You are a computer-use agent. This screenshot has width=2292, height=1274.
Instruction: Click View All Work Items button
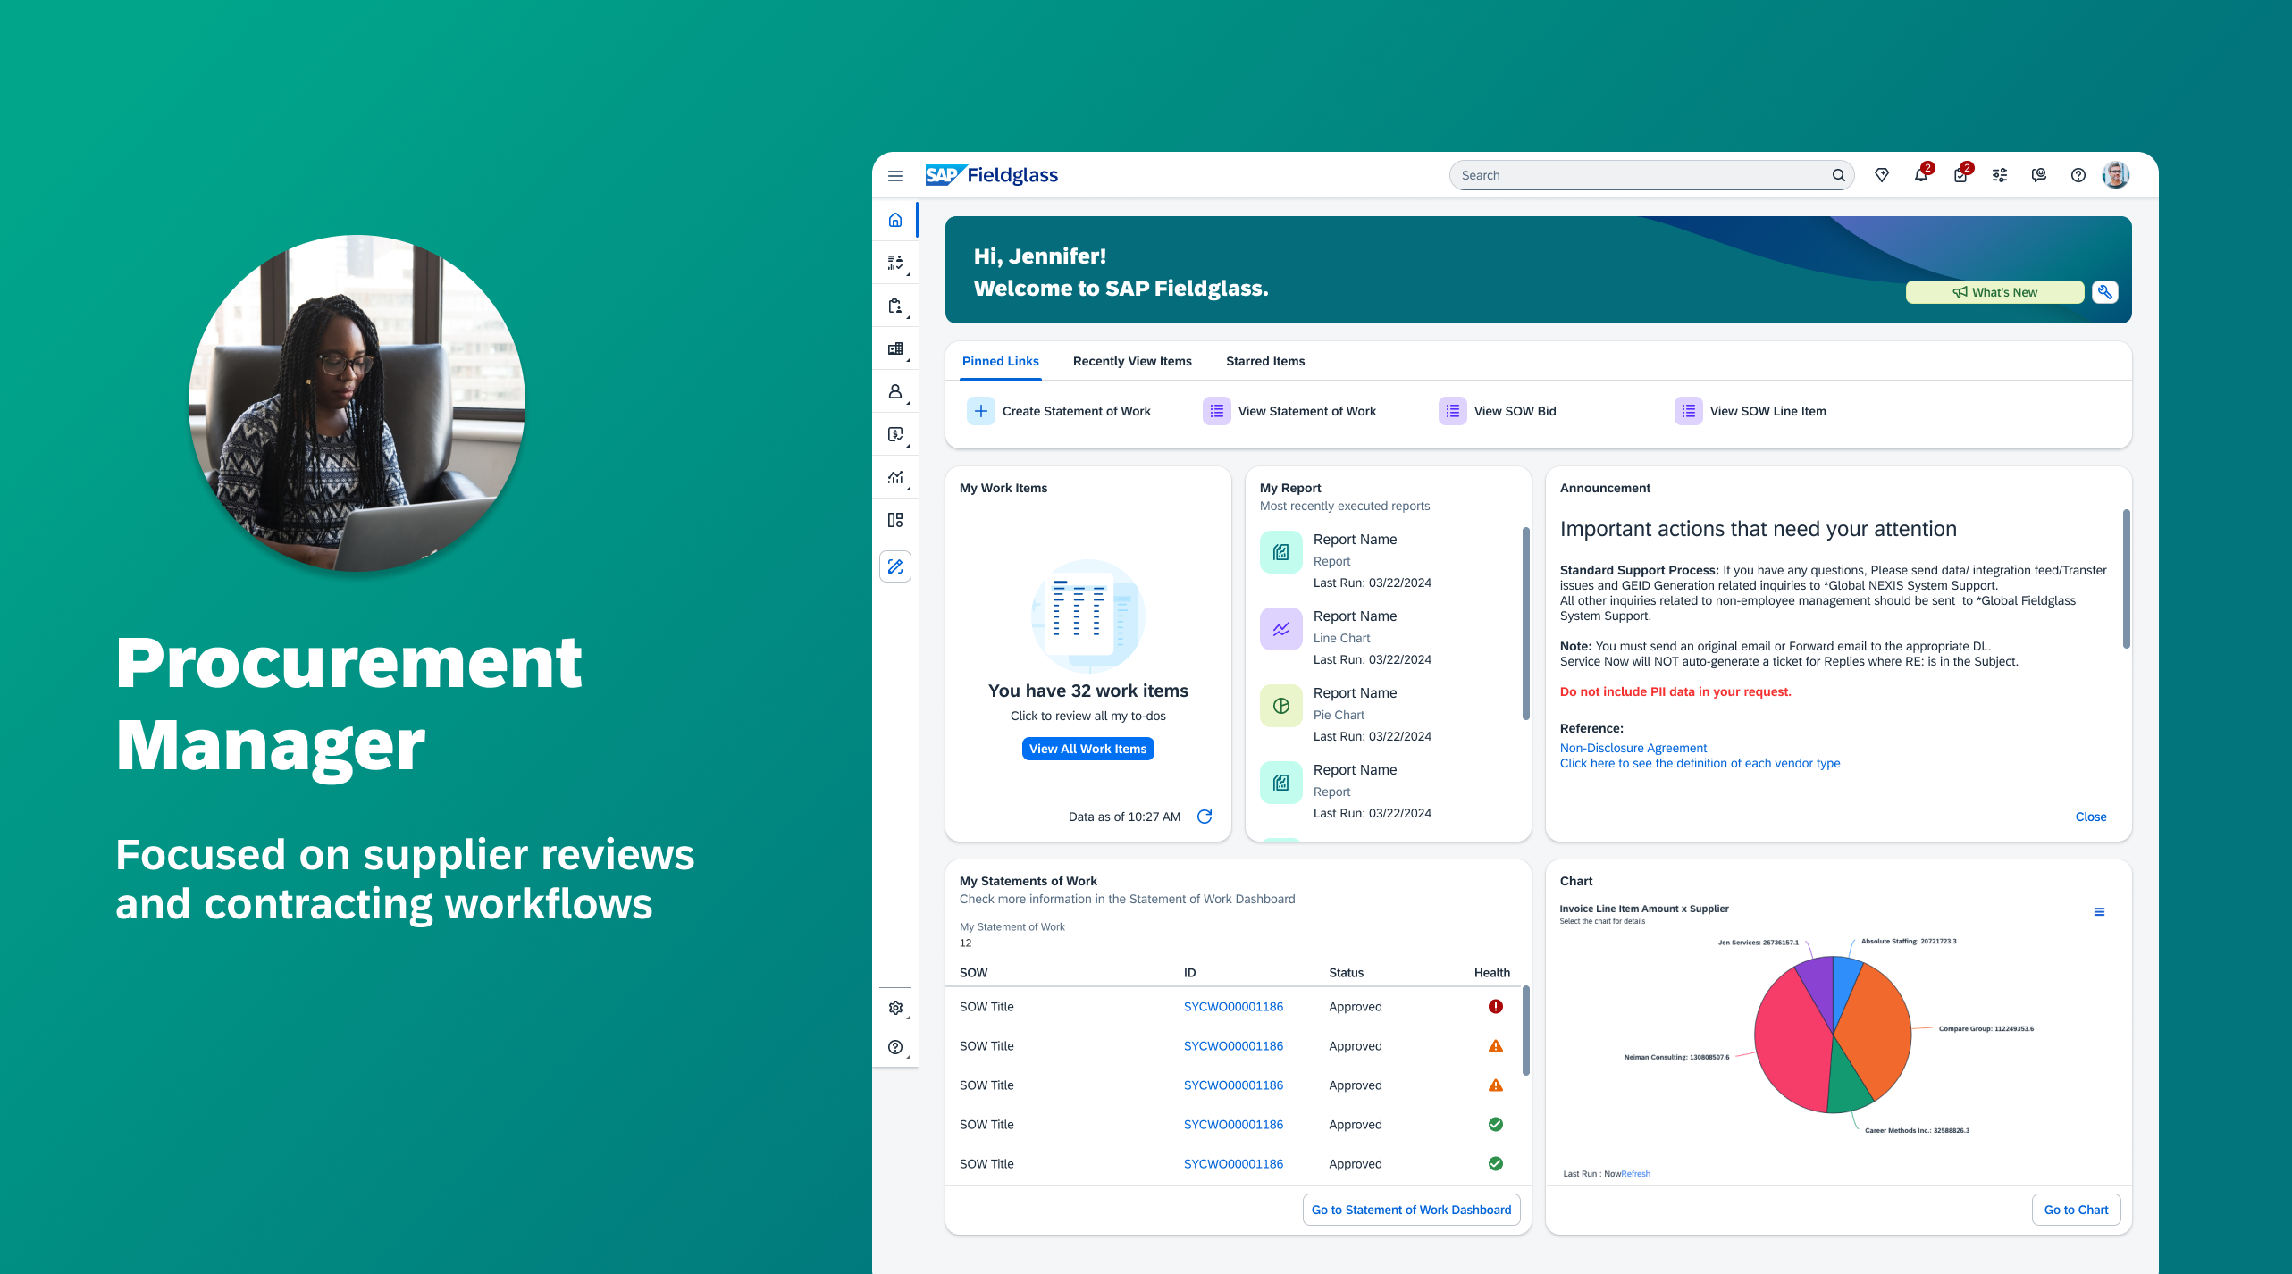(1087, 749)
